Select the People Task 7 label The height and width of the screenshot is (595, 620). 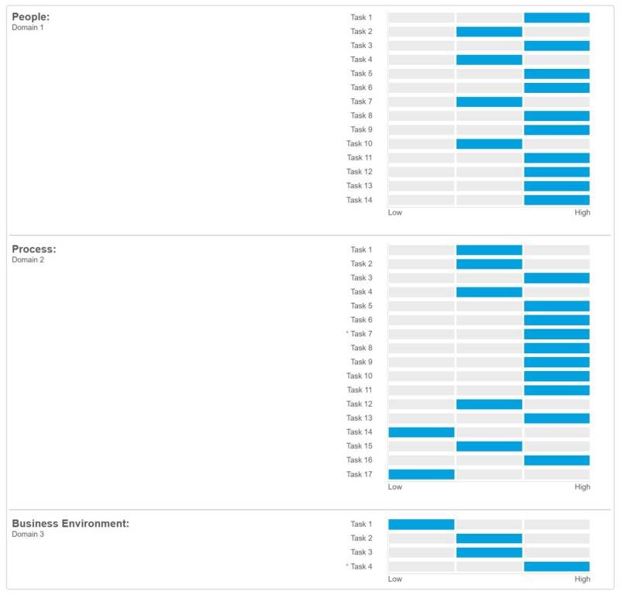[361, 101]
